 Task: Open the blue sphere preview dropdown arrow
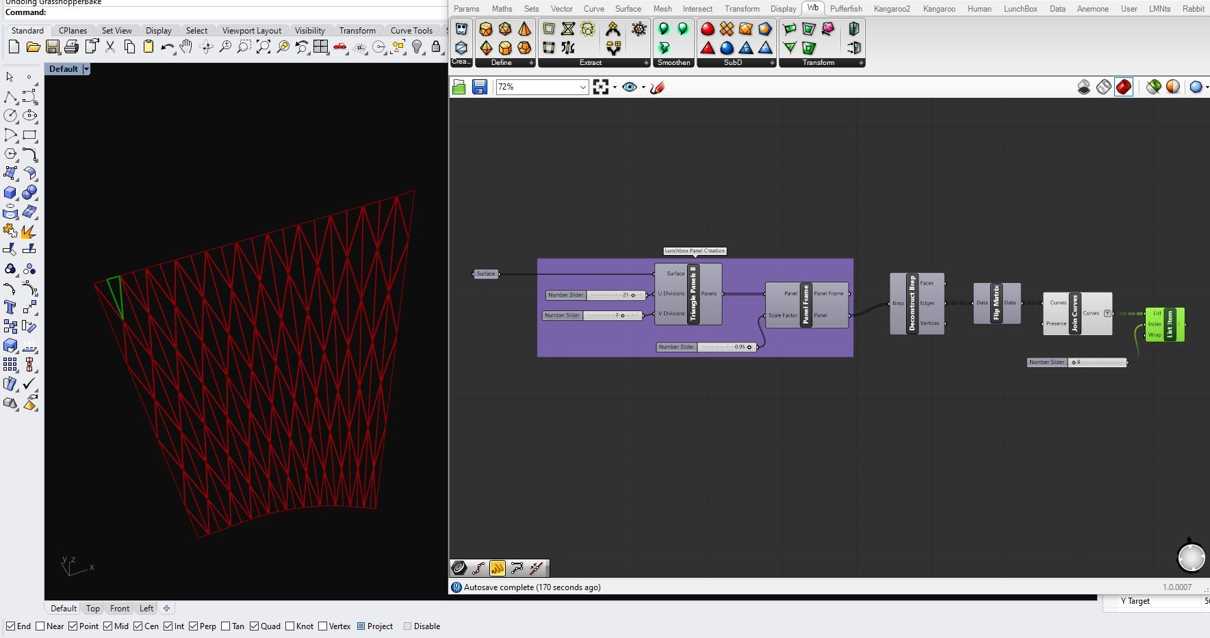(1207, 87)
